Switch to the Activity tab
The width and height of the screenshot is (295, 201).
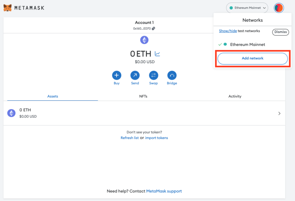click(235, 96)
